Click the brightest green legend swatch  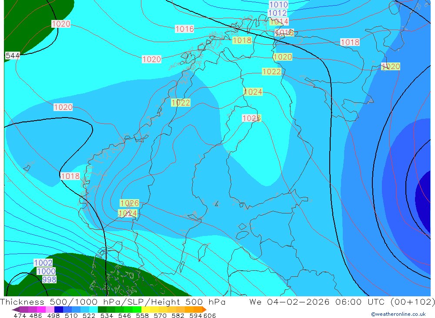137,309
